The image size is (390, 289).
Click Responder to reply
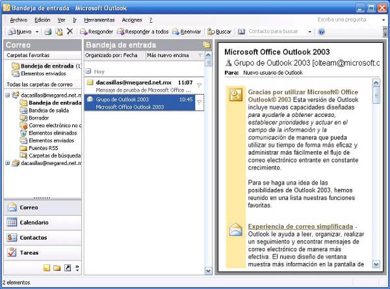pos(96,32)
